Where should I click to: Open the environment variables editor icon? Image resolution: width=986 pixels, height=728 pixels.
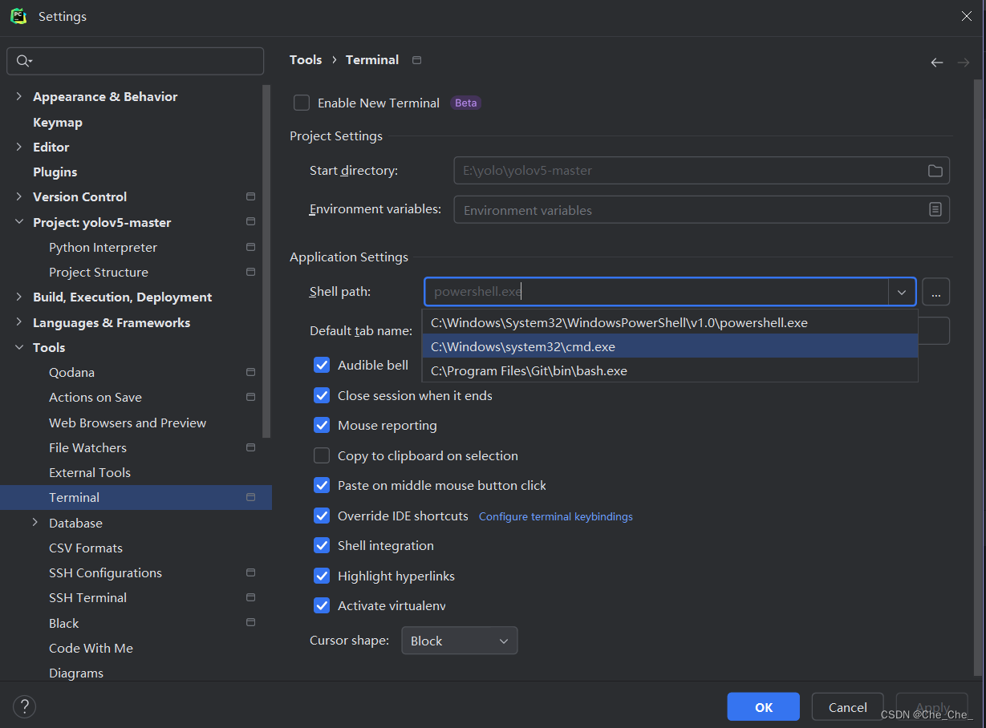point(935,209)
